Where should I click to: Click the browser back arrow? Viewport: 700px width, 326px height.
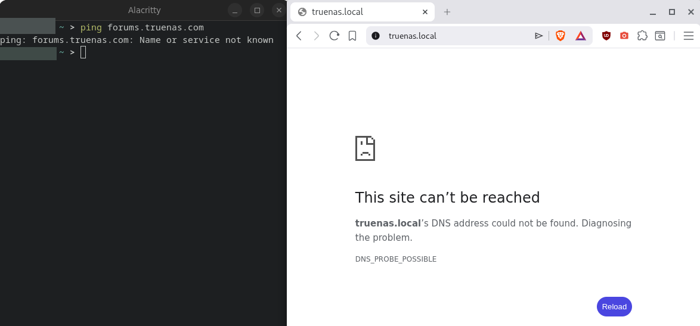pyautogui.click(x=299, y=36)
